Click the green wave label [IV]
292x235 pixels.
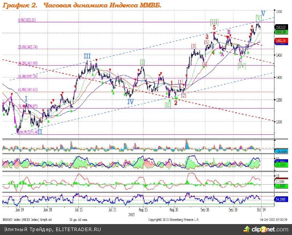[x=242, y=66]
